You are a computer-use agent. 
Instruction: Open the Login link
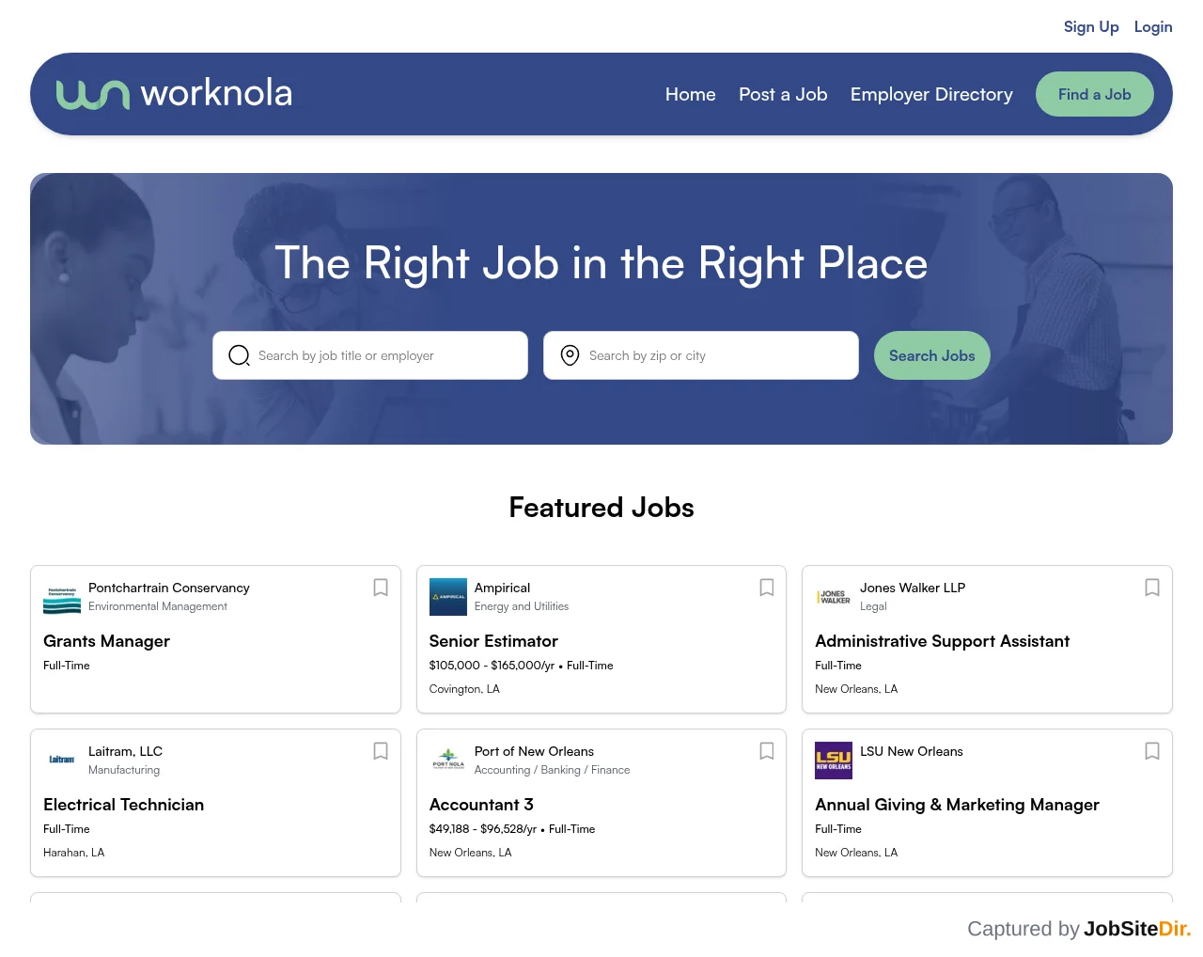(x=1153, y=27)
